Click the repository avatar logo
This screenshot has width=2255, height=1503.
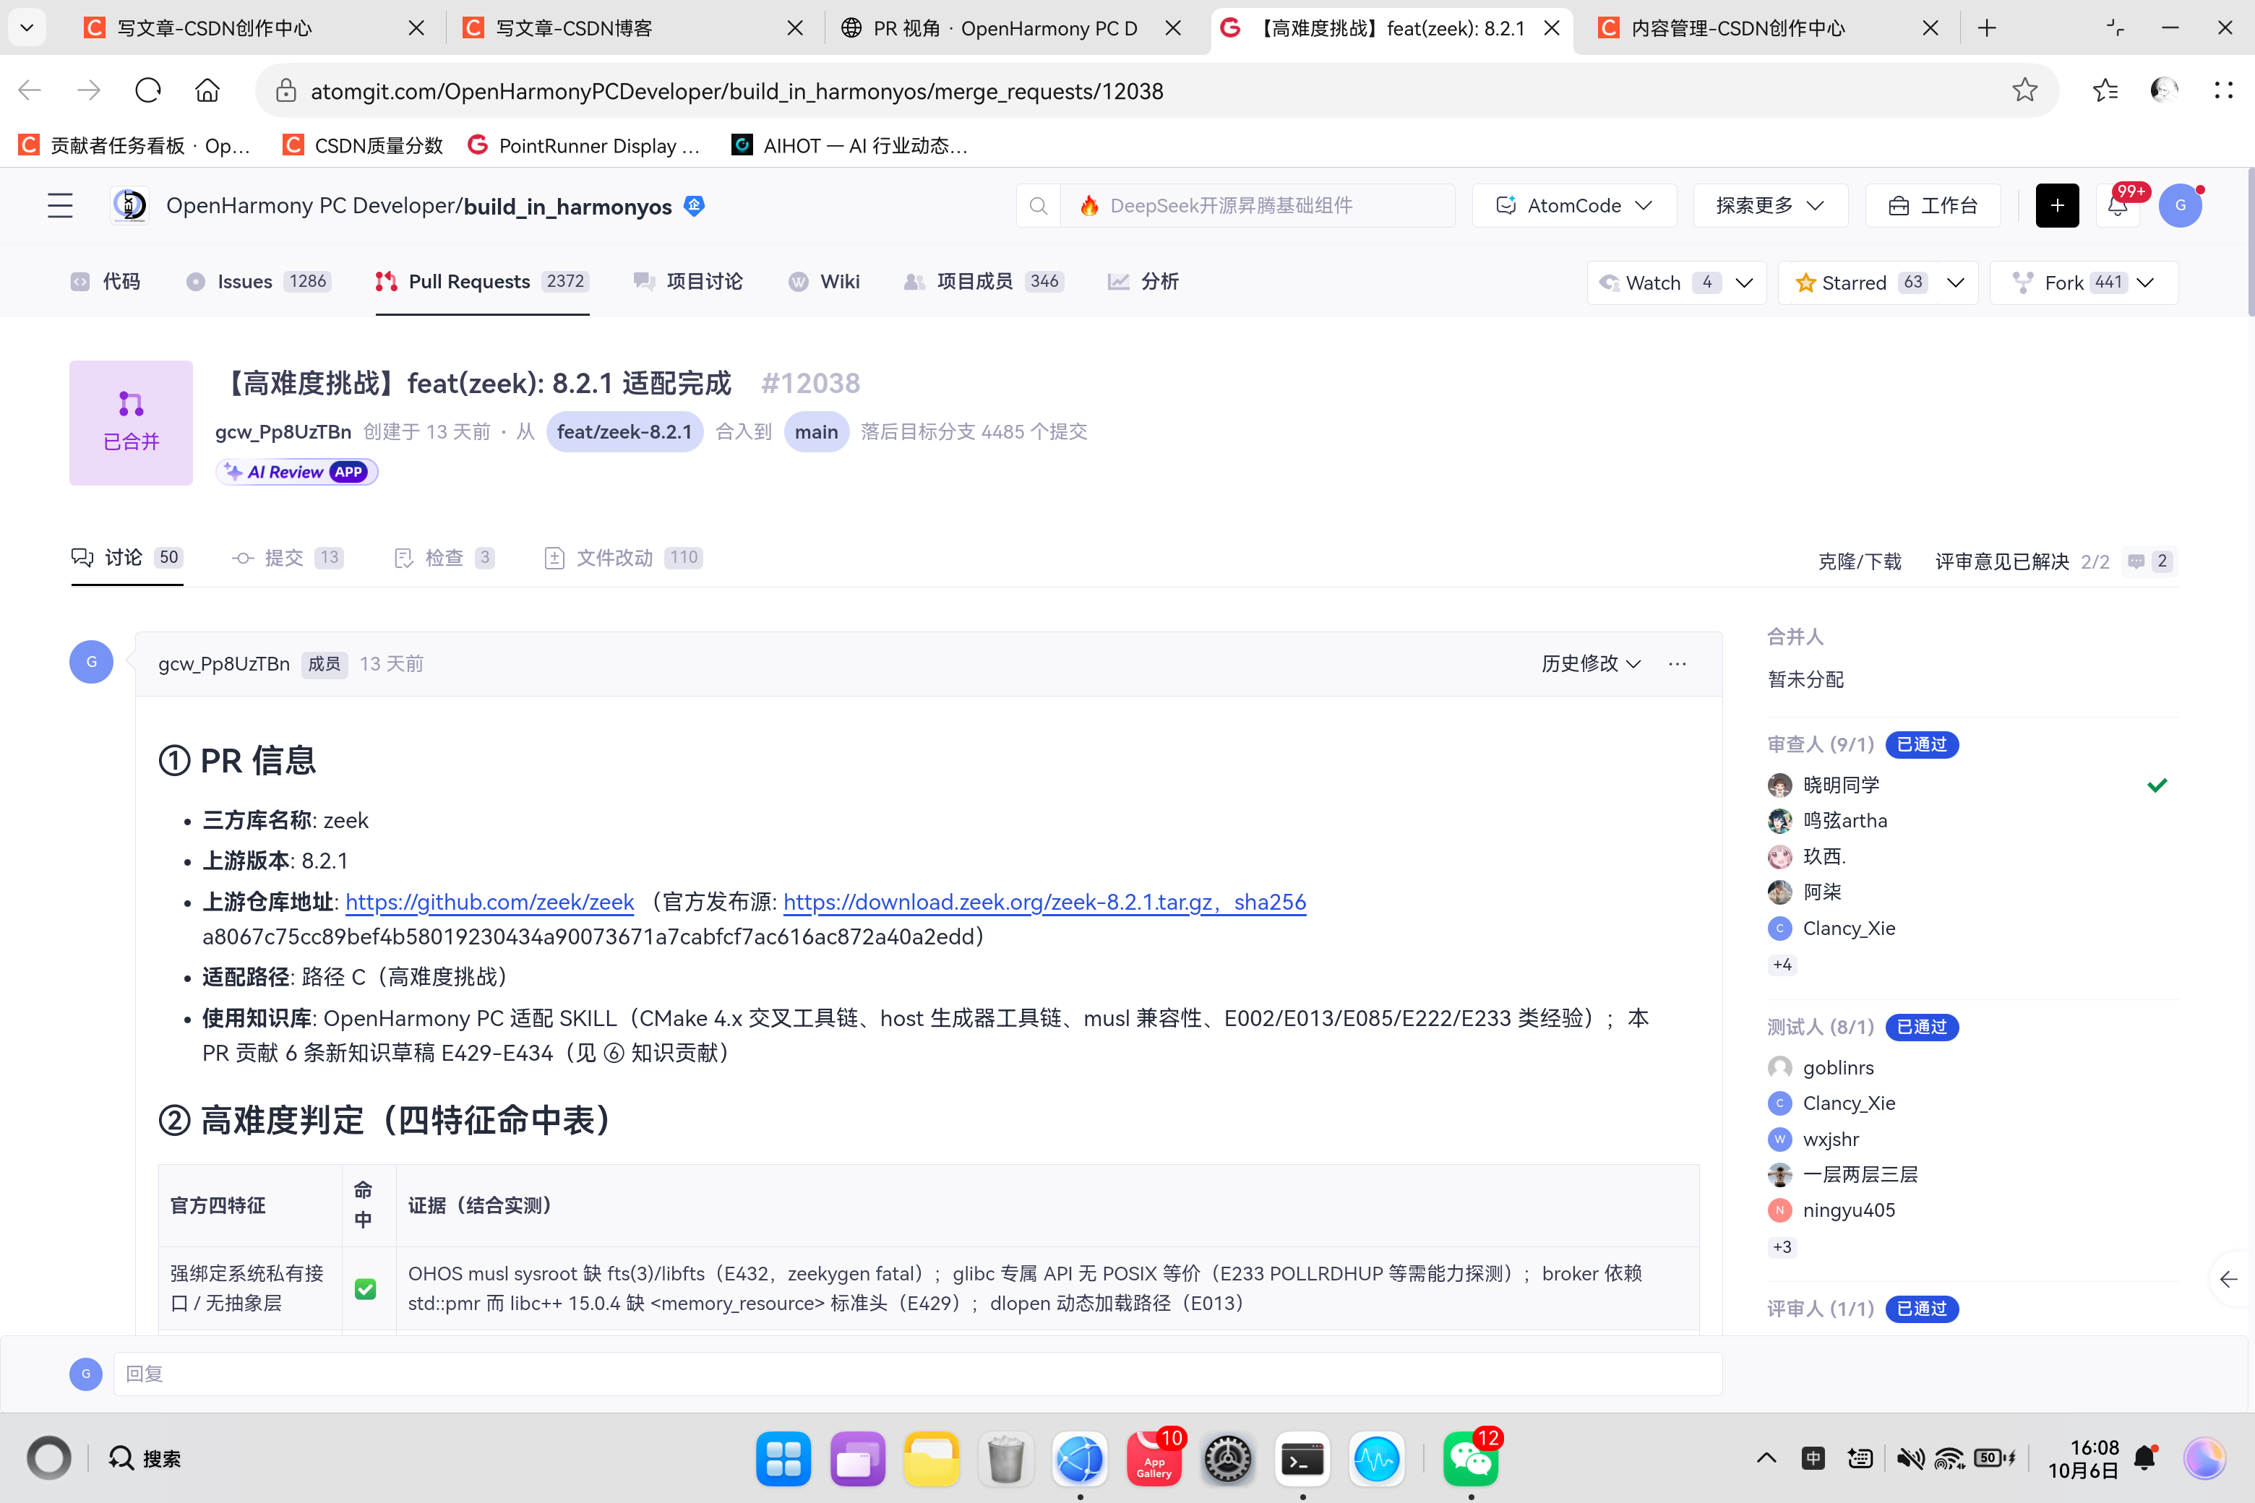pos(129,205)
